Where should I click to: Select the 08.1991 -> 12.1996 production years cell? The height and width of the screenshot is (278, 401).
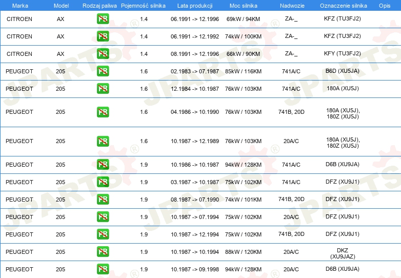point(195,54)
